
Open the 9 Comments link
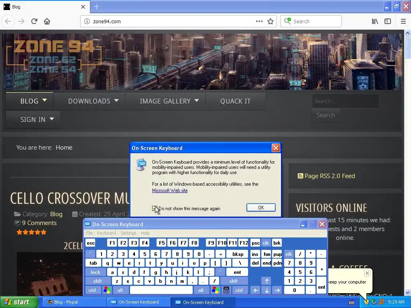(39, 223)
